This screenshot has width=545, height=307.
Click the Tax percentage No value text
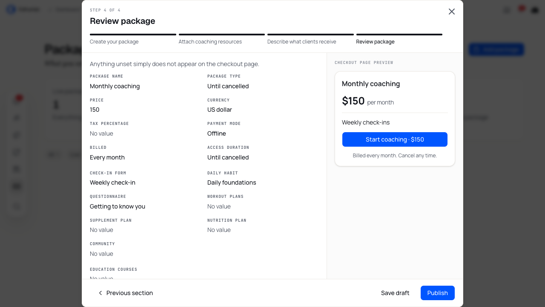click(x=101, y=133)
